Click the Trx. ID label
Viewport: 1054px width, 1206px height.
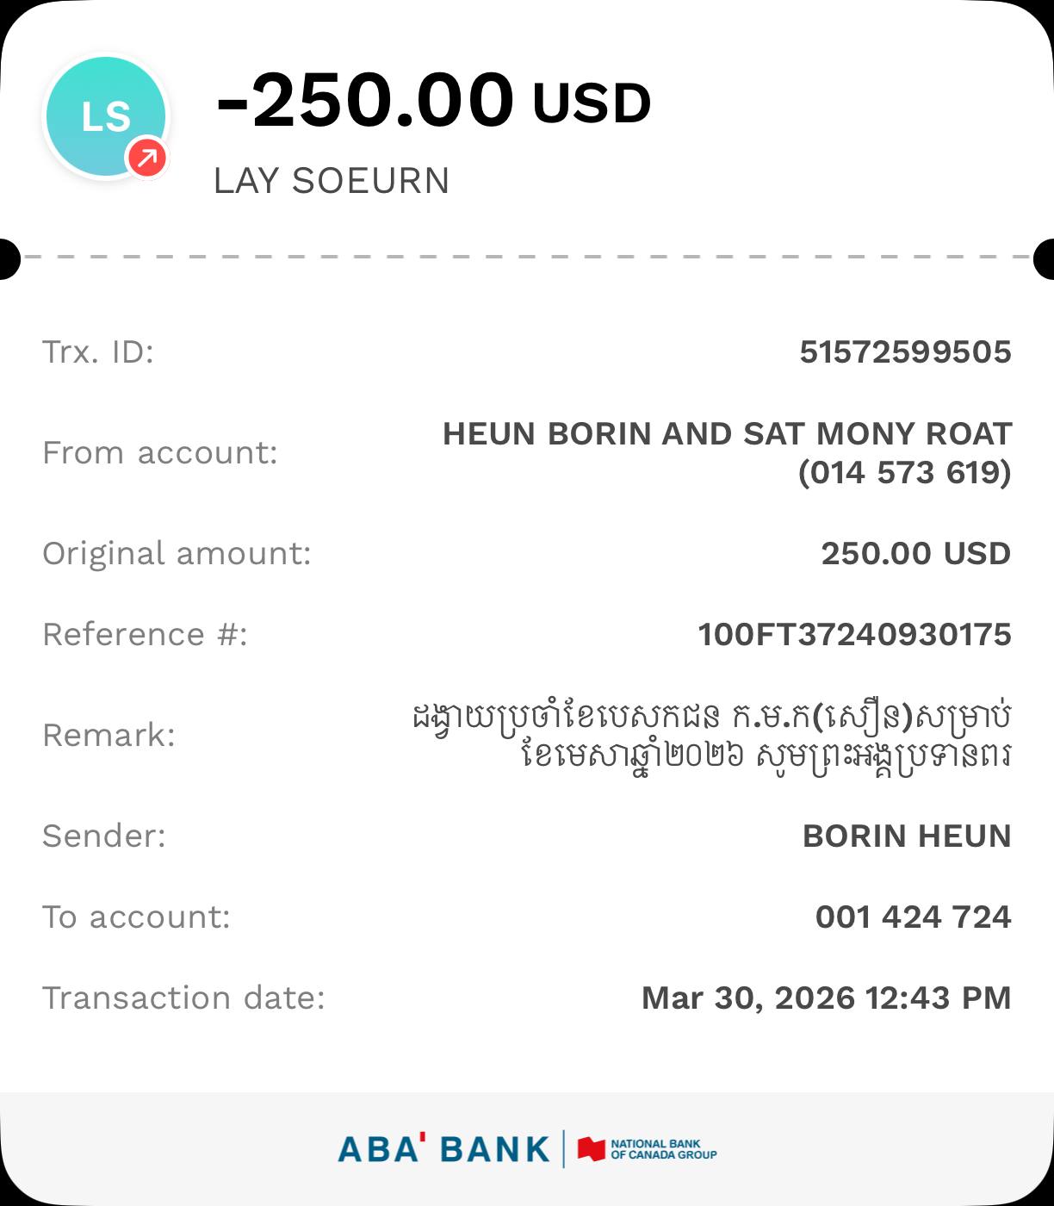(98, 351)
